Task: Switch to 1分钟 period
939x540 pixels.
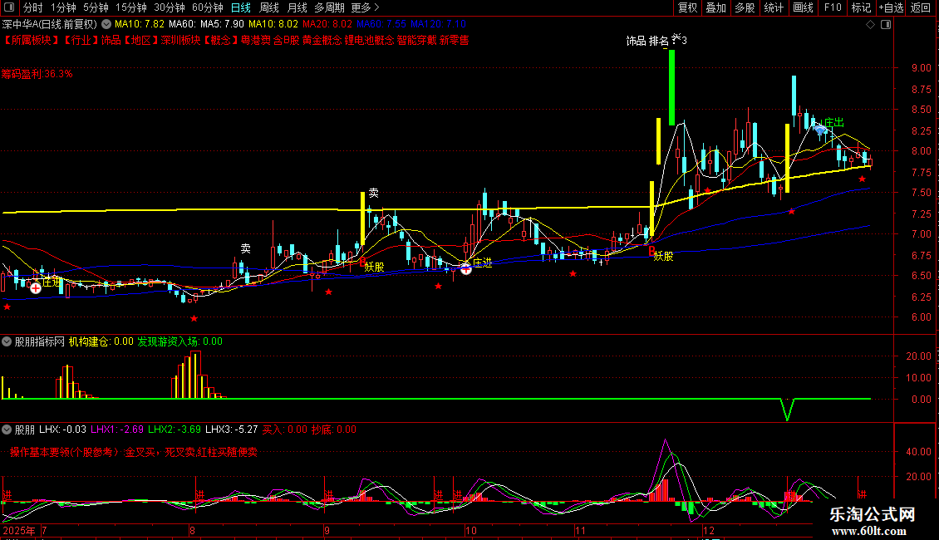Action: tap(63, 7)
